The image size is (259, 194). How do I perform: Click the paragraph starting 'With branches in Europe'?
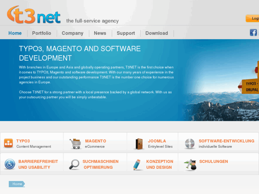click(96, 75)
